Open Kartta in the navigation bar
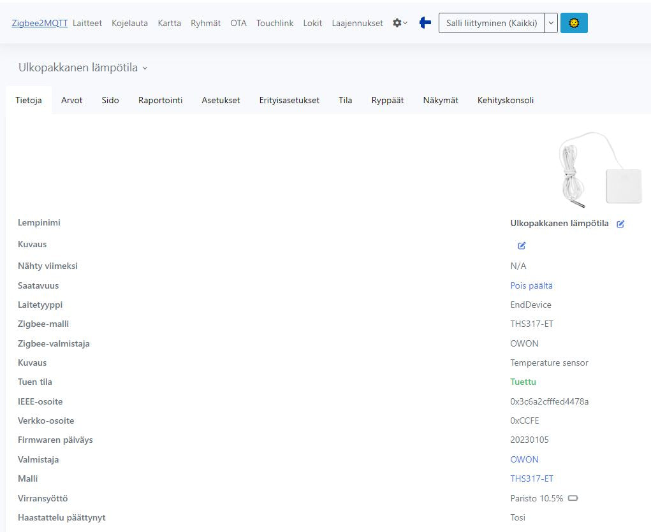Screen dimensions: 651x532 [169, 23]
